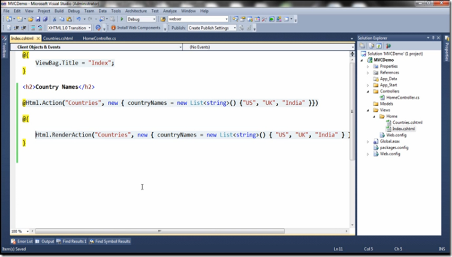Click the green Start Debugging play icon

(x=122, y=19)
